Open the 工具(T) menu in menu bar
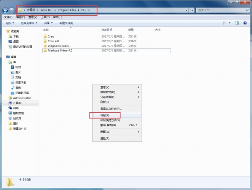Screen dimensions: 252x190 pos(45,17)
